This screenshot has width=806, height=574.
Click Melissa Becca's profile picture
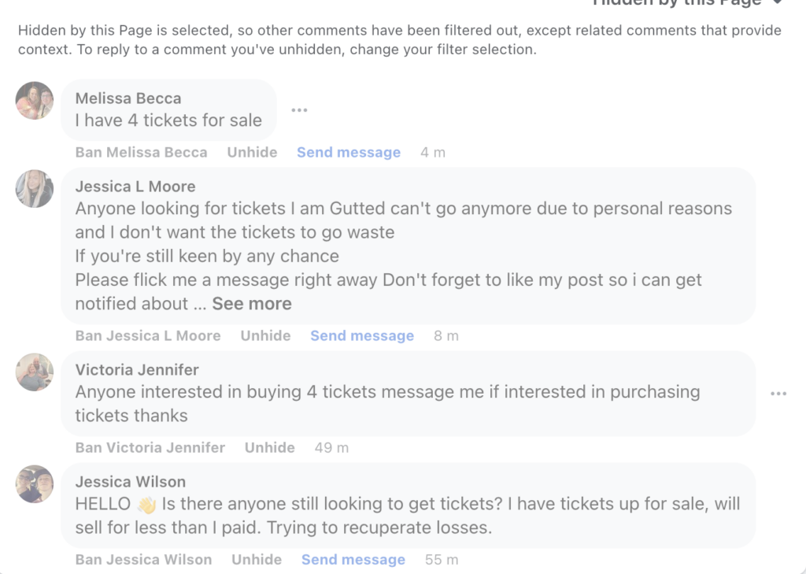(x=35, y=101)
